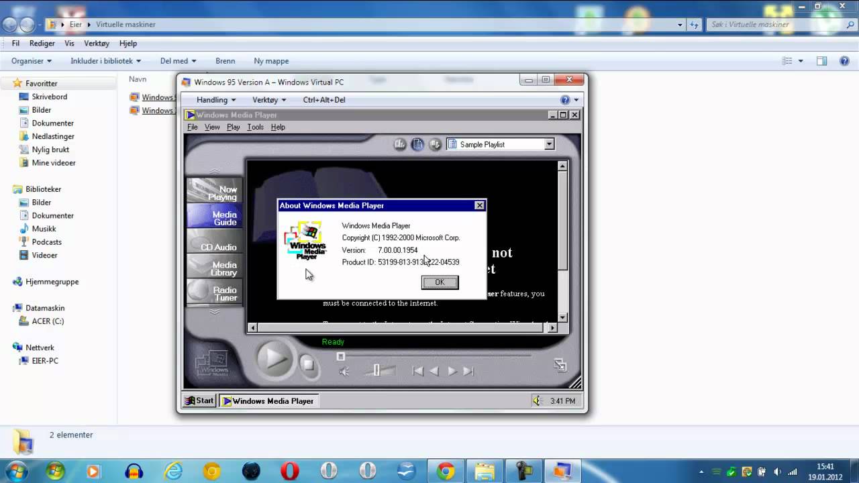Click the Virtual PC help icon
The image size is (859, 483).
(565, 100)
